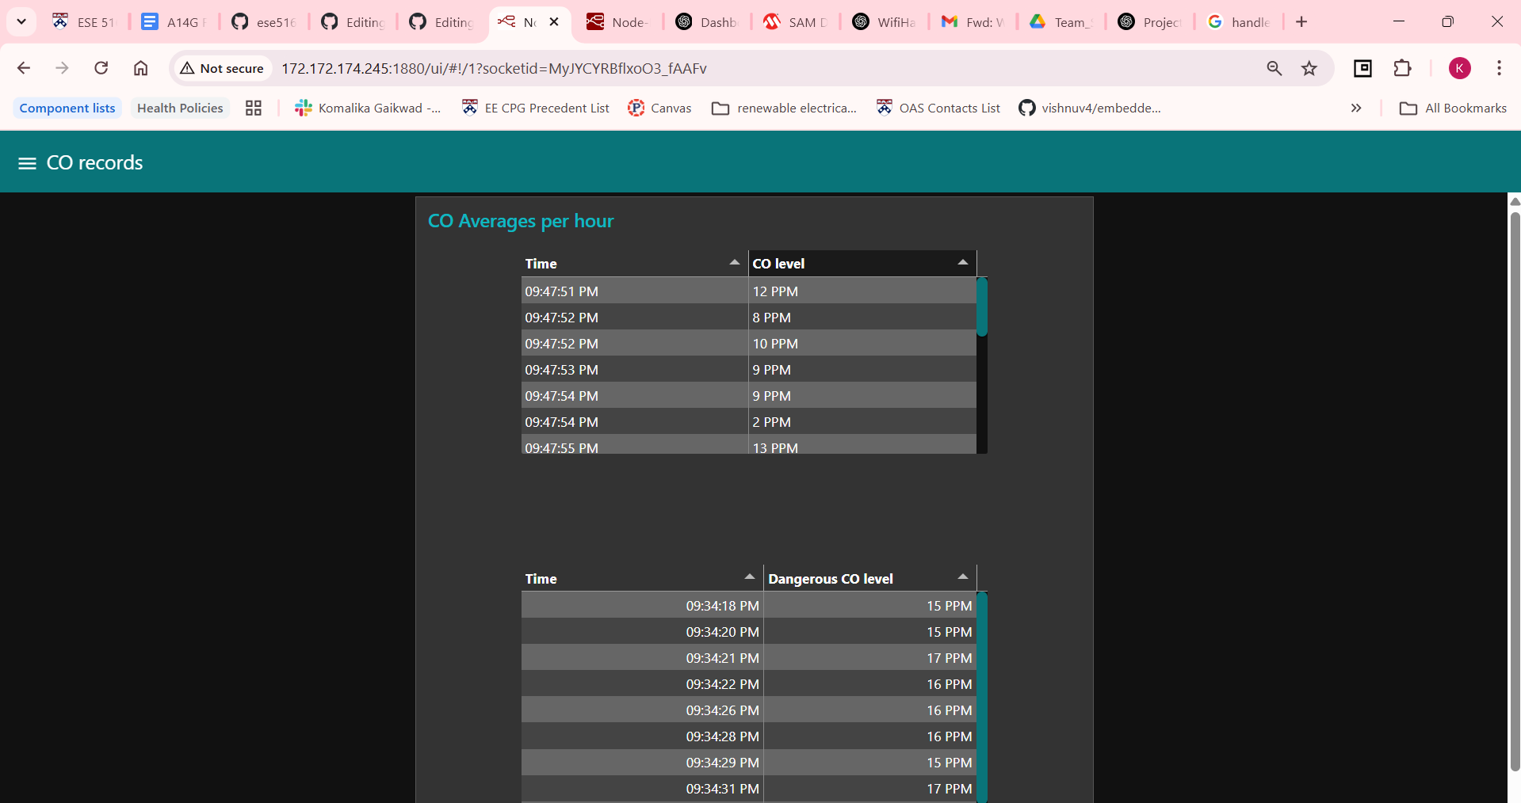
Task: Switch to the SAM D browser tab
Action: coord(796,22)
